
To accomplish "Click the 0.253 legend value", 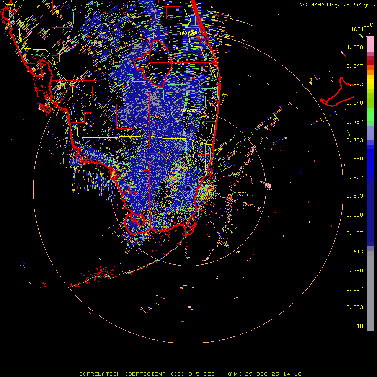I will pyautogui.click(x=355, y=307).
